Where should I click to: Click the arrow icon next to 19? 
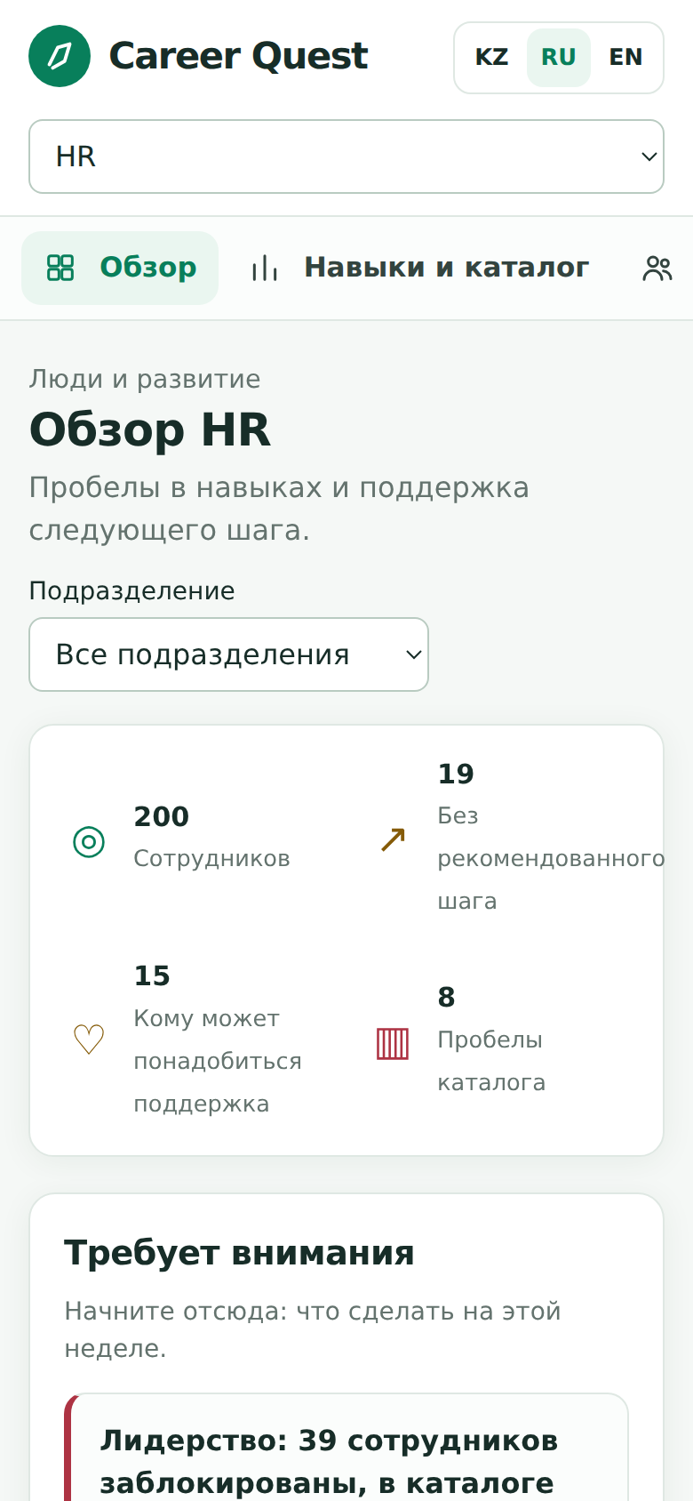393,839
